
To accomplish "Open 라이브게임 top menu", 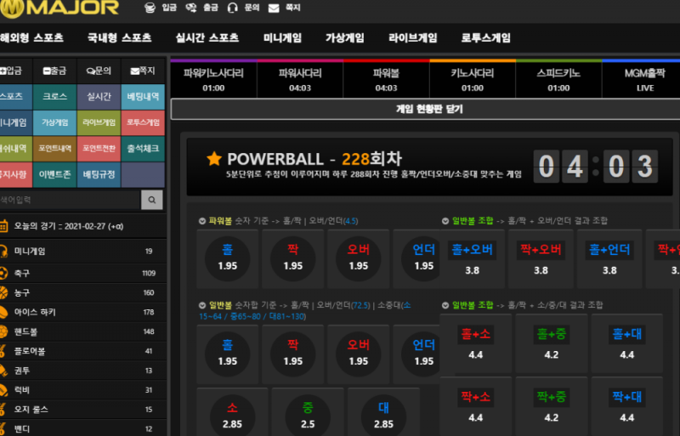I will coord(412,38).
